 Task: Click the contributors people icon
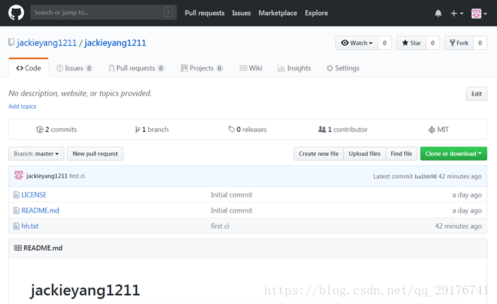pos(322,129)
